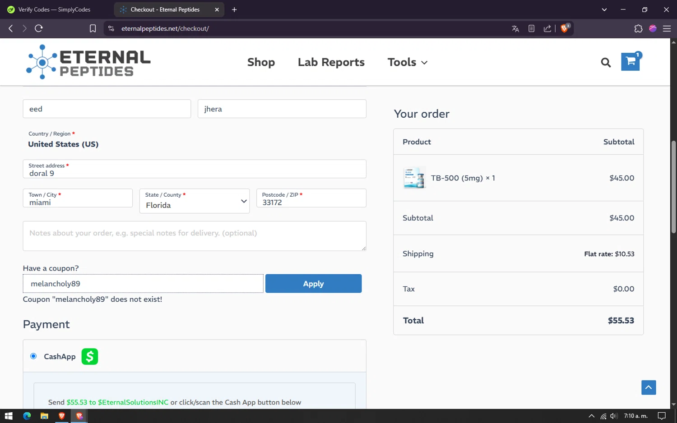This screenshot has height=423, width=677.
Task: Click the first name field containing eed
Action: (107, 109)
